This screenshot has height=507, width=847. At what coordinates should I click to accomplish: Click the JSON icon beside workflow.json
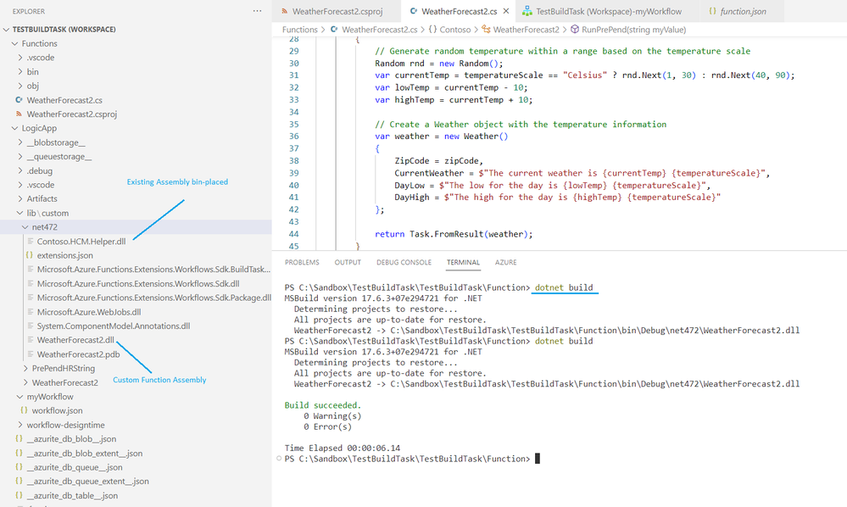25,410
